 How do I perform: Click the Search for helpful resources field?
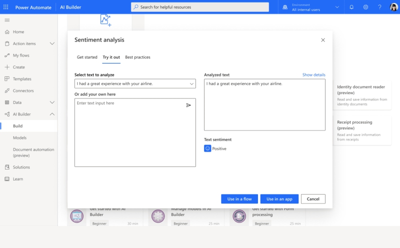click(200, 7)
